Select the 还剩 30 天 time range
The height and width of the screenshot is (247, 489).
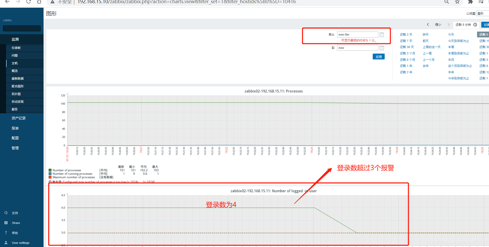coord(407,47)
